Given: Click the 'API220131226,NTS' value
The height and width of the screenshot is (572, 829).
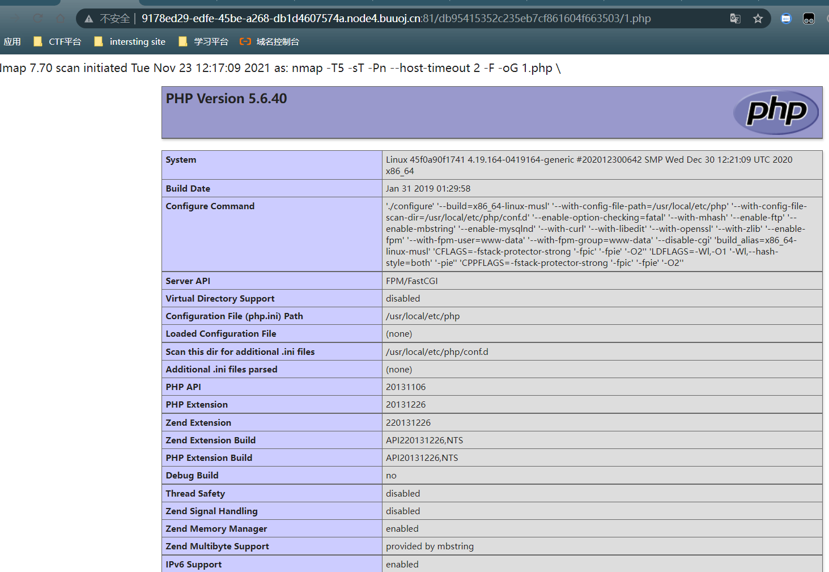Looking at the screenshot, I should click(x=424, y=440).
